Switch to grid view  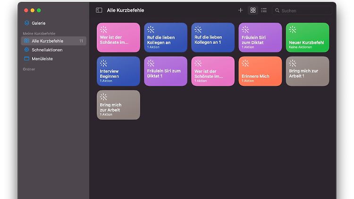(x=253, y=10)
